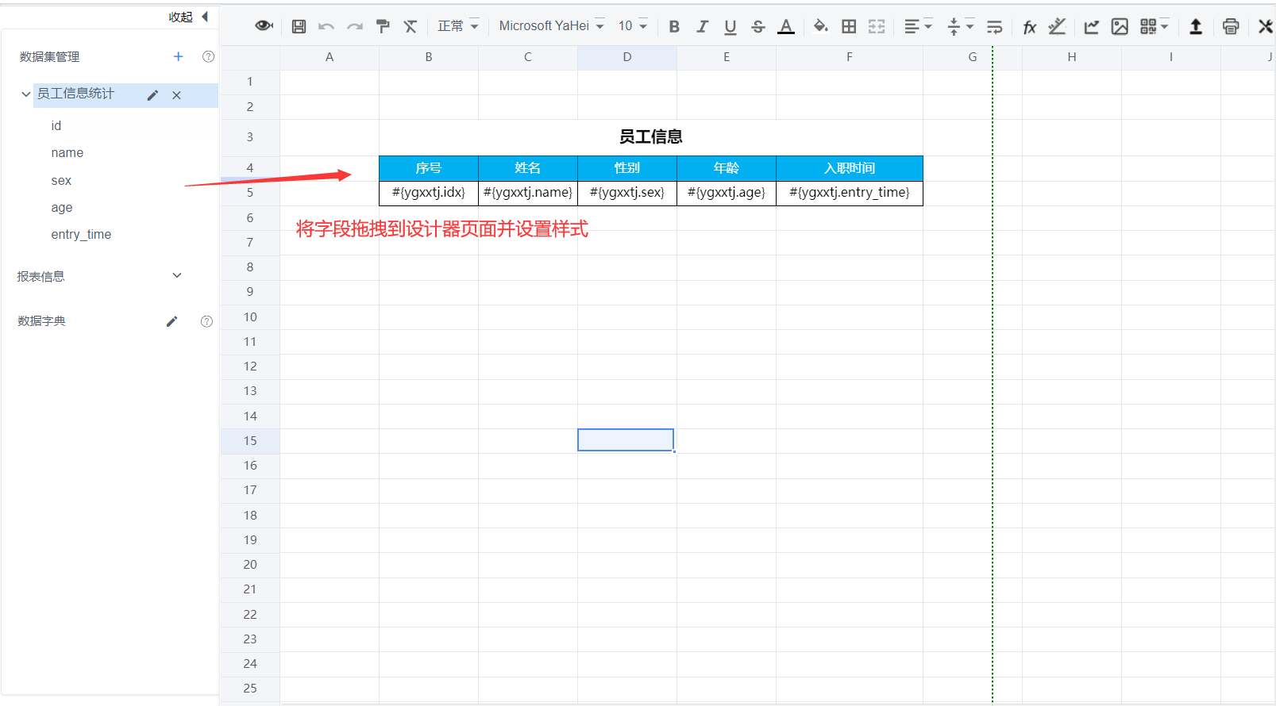The height and width of the screenshot is (706, 1276).
Task: Click the 性别 header cell
Action: pyautogui.click(x=627, y=168)
